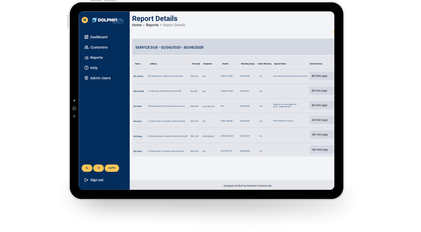The image size is (421, 232).
Task: Select customer name Mr Smith
Action: click(x=138, y=106)
